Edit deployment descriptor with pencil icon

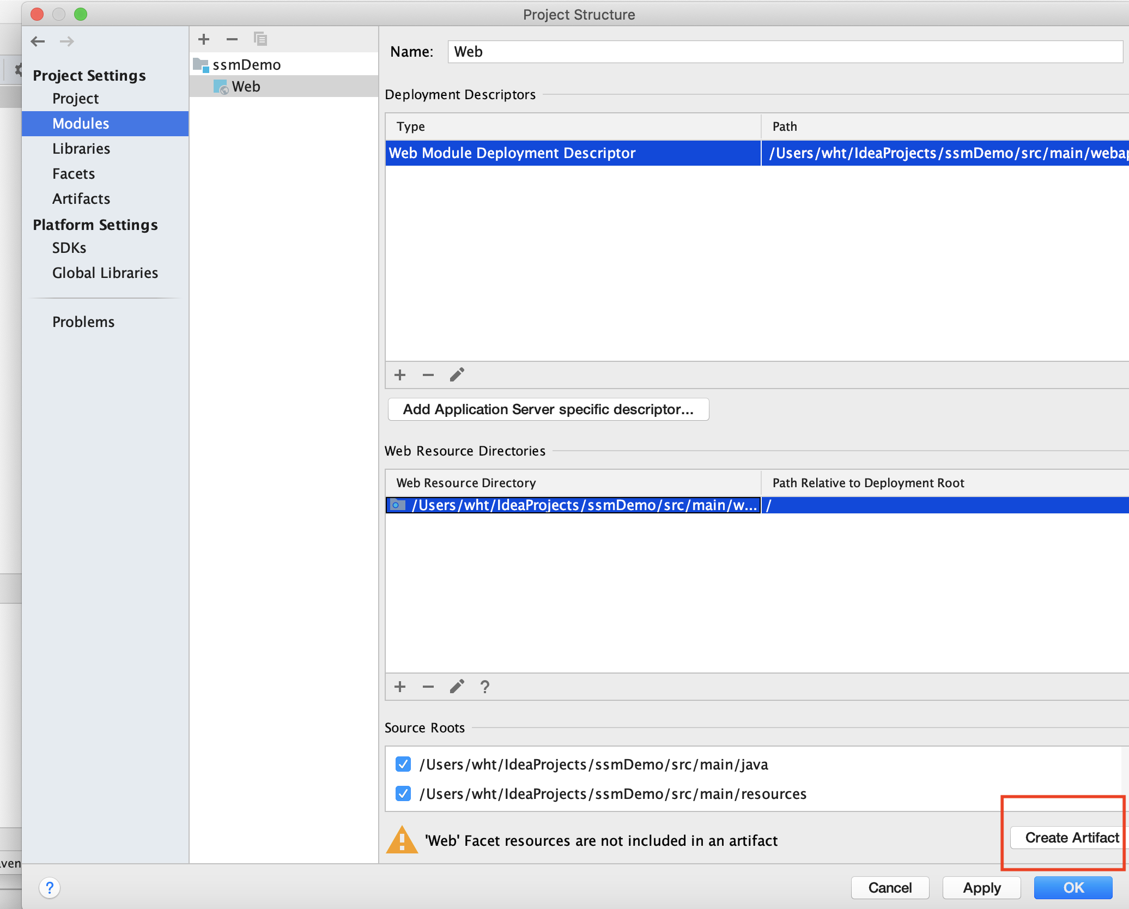(x=457, y=375)
